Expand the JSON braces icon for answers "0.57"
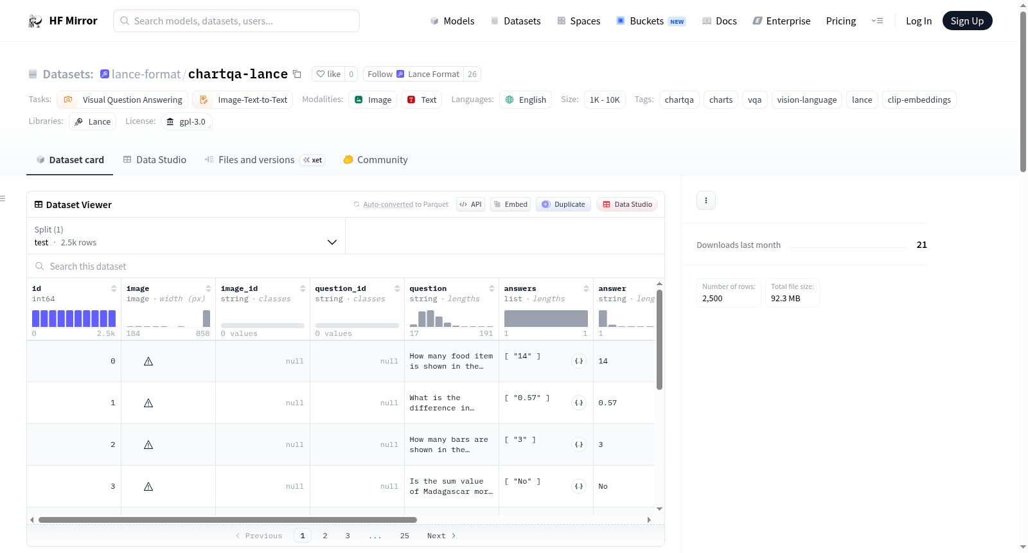1028x553 pixels. (579, 403)
